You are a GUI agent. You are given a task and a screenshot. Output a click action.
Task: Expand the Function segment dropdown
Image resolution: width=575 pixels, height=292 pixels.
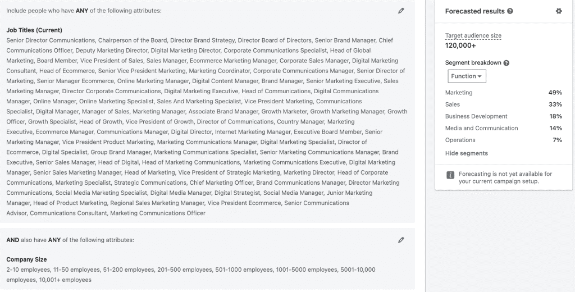[x=467, y=76]
